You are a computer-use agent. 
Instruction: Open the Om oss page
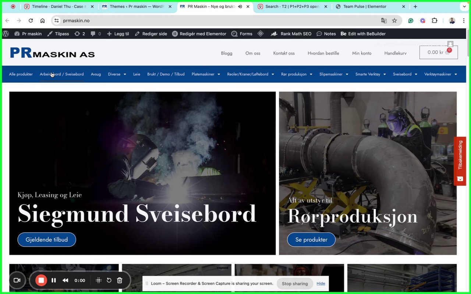click(x=253, y=53)
